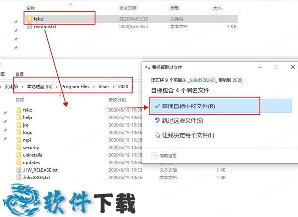Click the date 2020/6/6 2:35 of feko
298x217 pixels.
coord(133,19)
